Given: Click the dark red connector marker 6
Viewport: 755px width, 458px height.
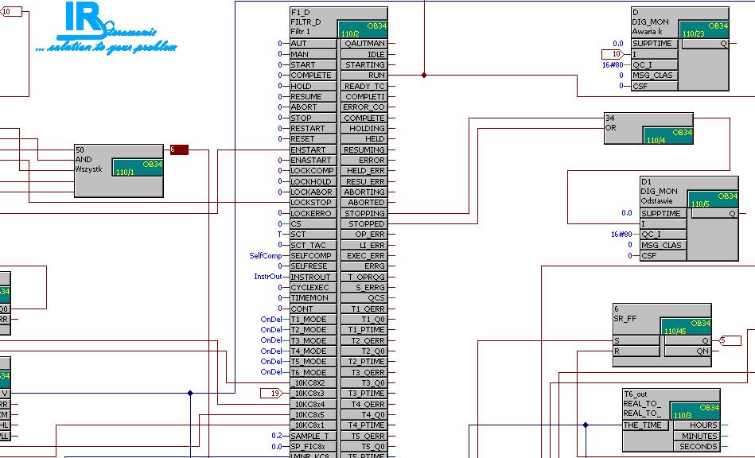Looking at the screenshot, I should [x=179, y=149].
